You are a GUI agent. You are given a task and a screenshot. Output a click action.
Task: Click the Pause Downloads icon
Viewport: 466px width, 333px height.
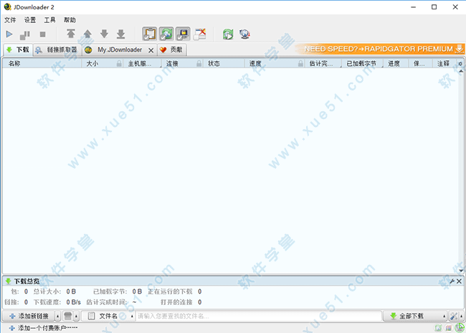click(25, 34)
